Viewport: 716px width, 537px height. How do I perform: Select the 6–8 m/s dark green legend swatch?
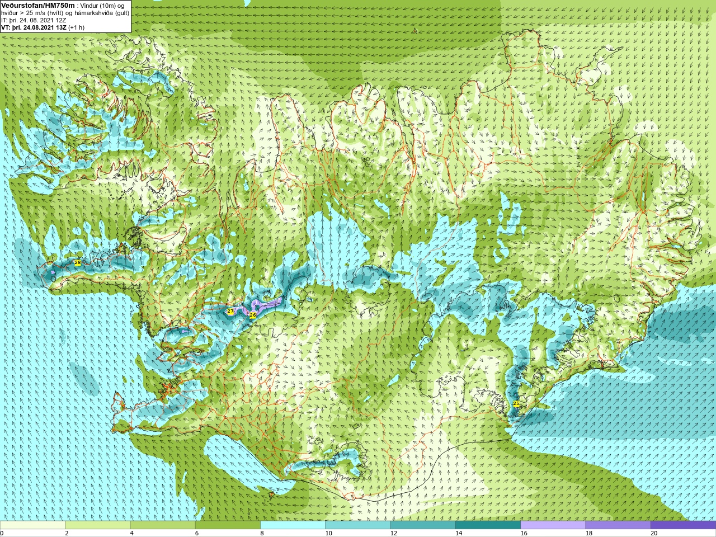228,525
